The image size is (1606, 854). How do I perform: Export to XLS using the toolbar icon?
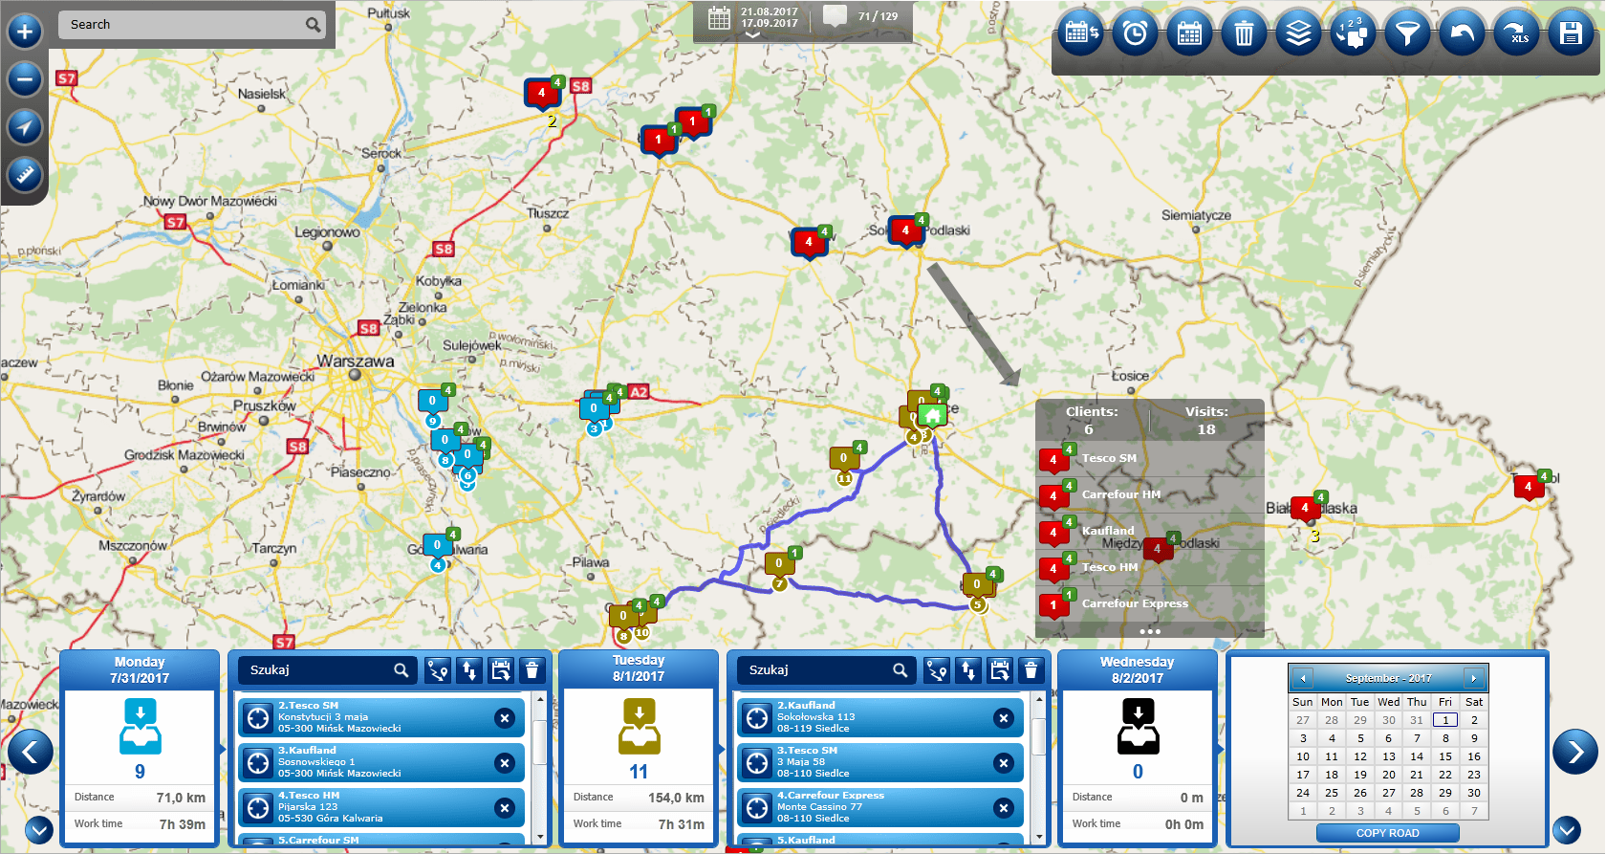(x=1517, y=34)
